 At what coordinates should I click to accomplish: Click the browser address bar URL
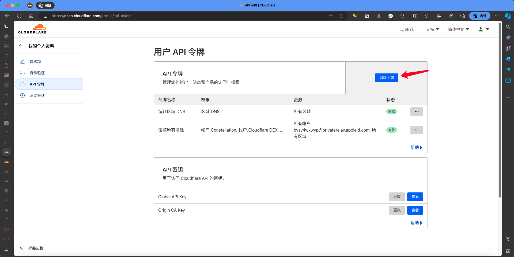[x=92, y=16]
